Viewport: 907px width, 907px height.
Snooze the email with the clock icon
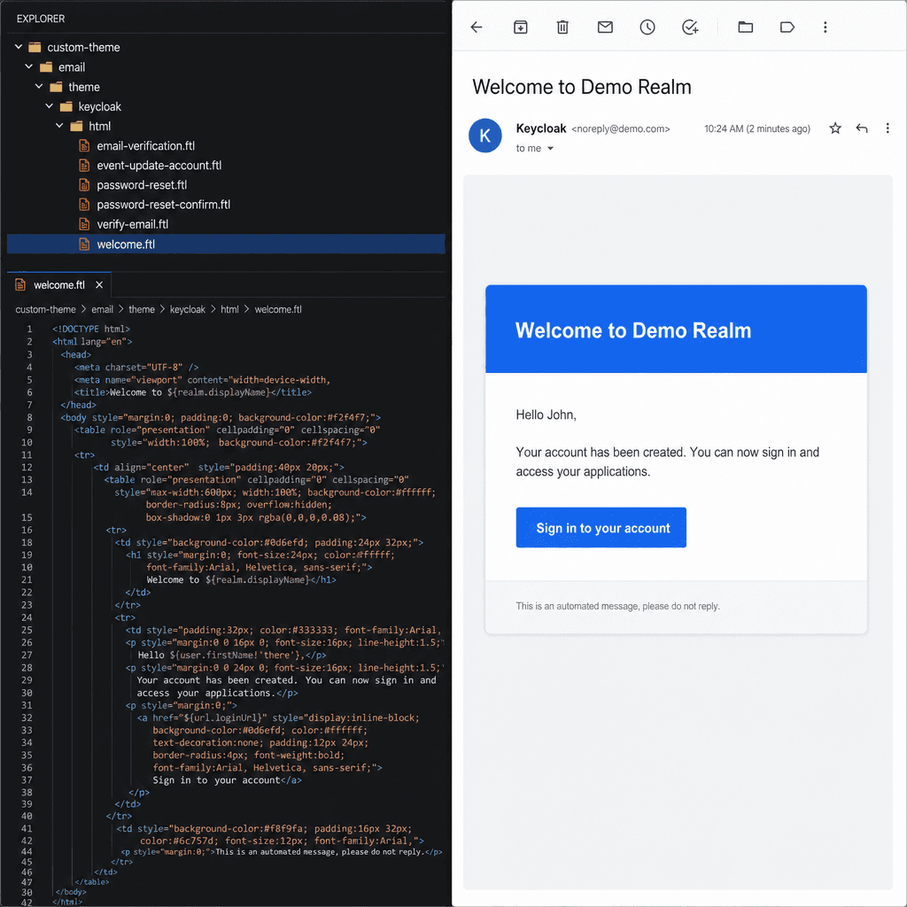point(647,27)
